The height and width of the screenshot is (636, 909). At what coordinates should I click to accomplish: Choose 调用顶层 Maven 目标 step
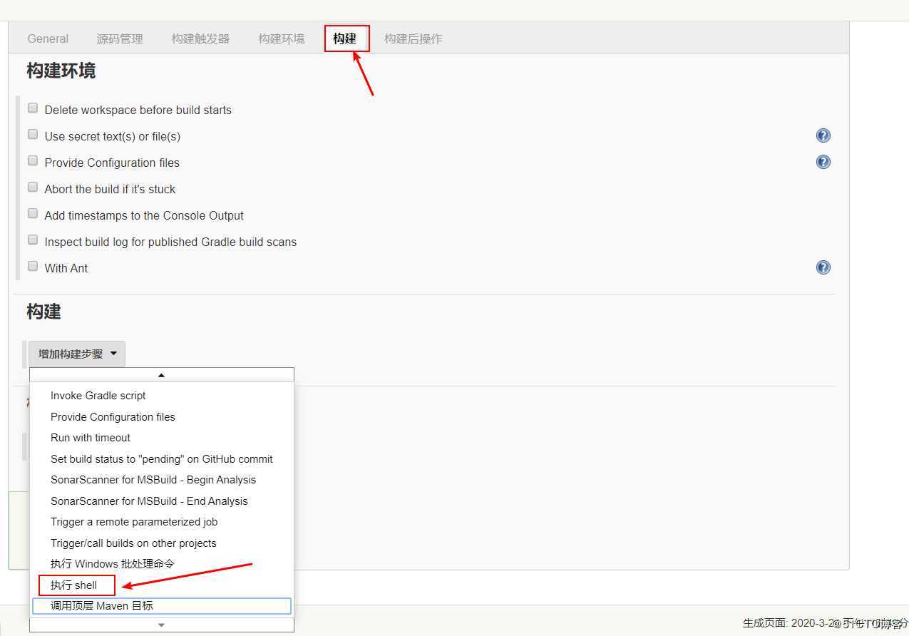click(x=162, y=606)
